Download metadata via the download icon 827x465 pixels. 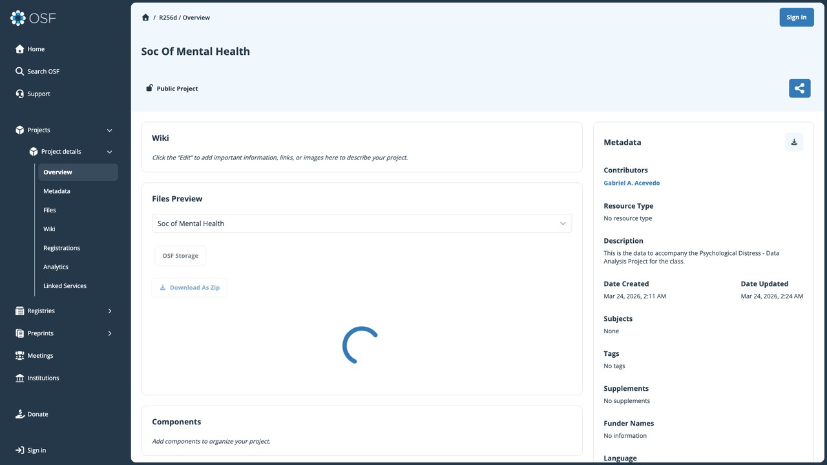point(794,142)
